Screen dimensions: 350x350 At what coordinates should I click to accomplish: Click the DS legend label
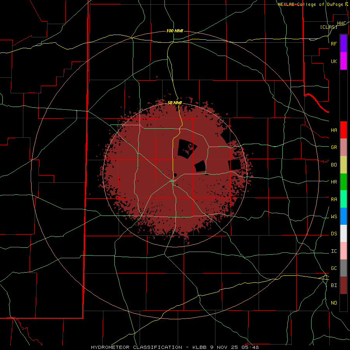tap(334, 234)
